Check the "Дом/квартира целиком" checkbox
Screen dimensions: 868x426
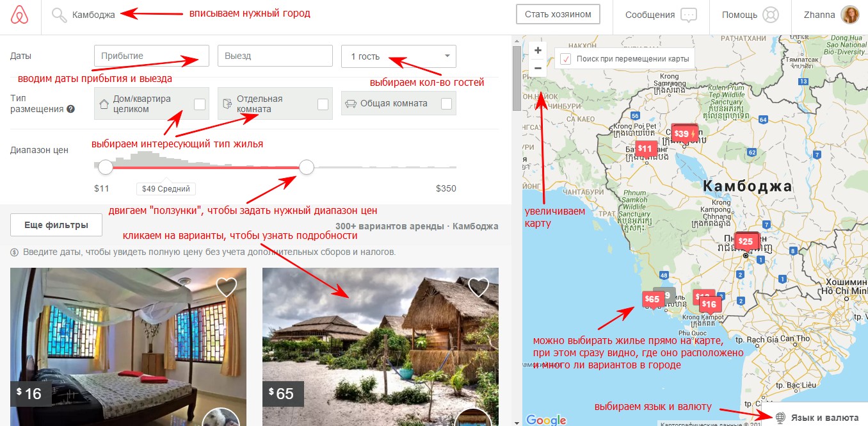point(200,104)
